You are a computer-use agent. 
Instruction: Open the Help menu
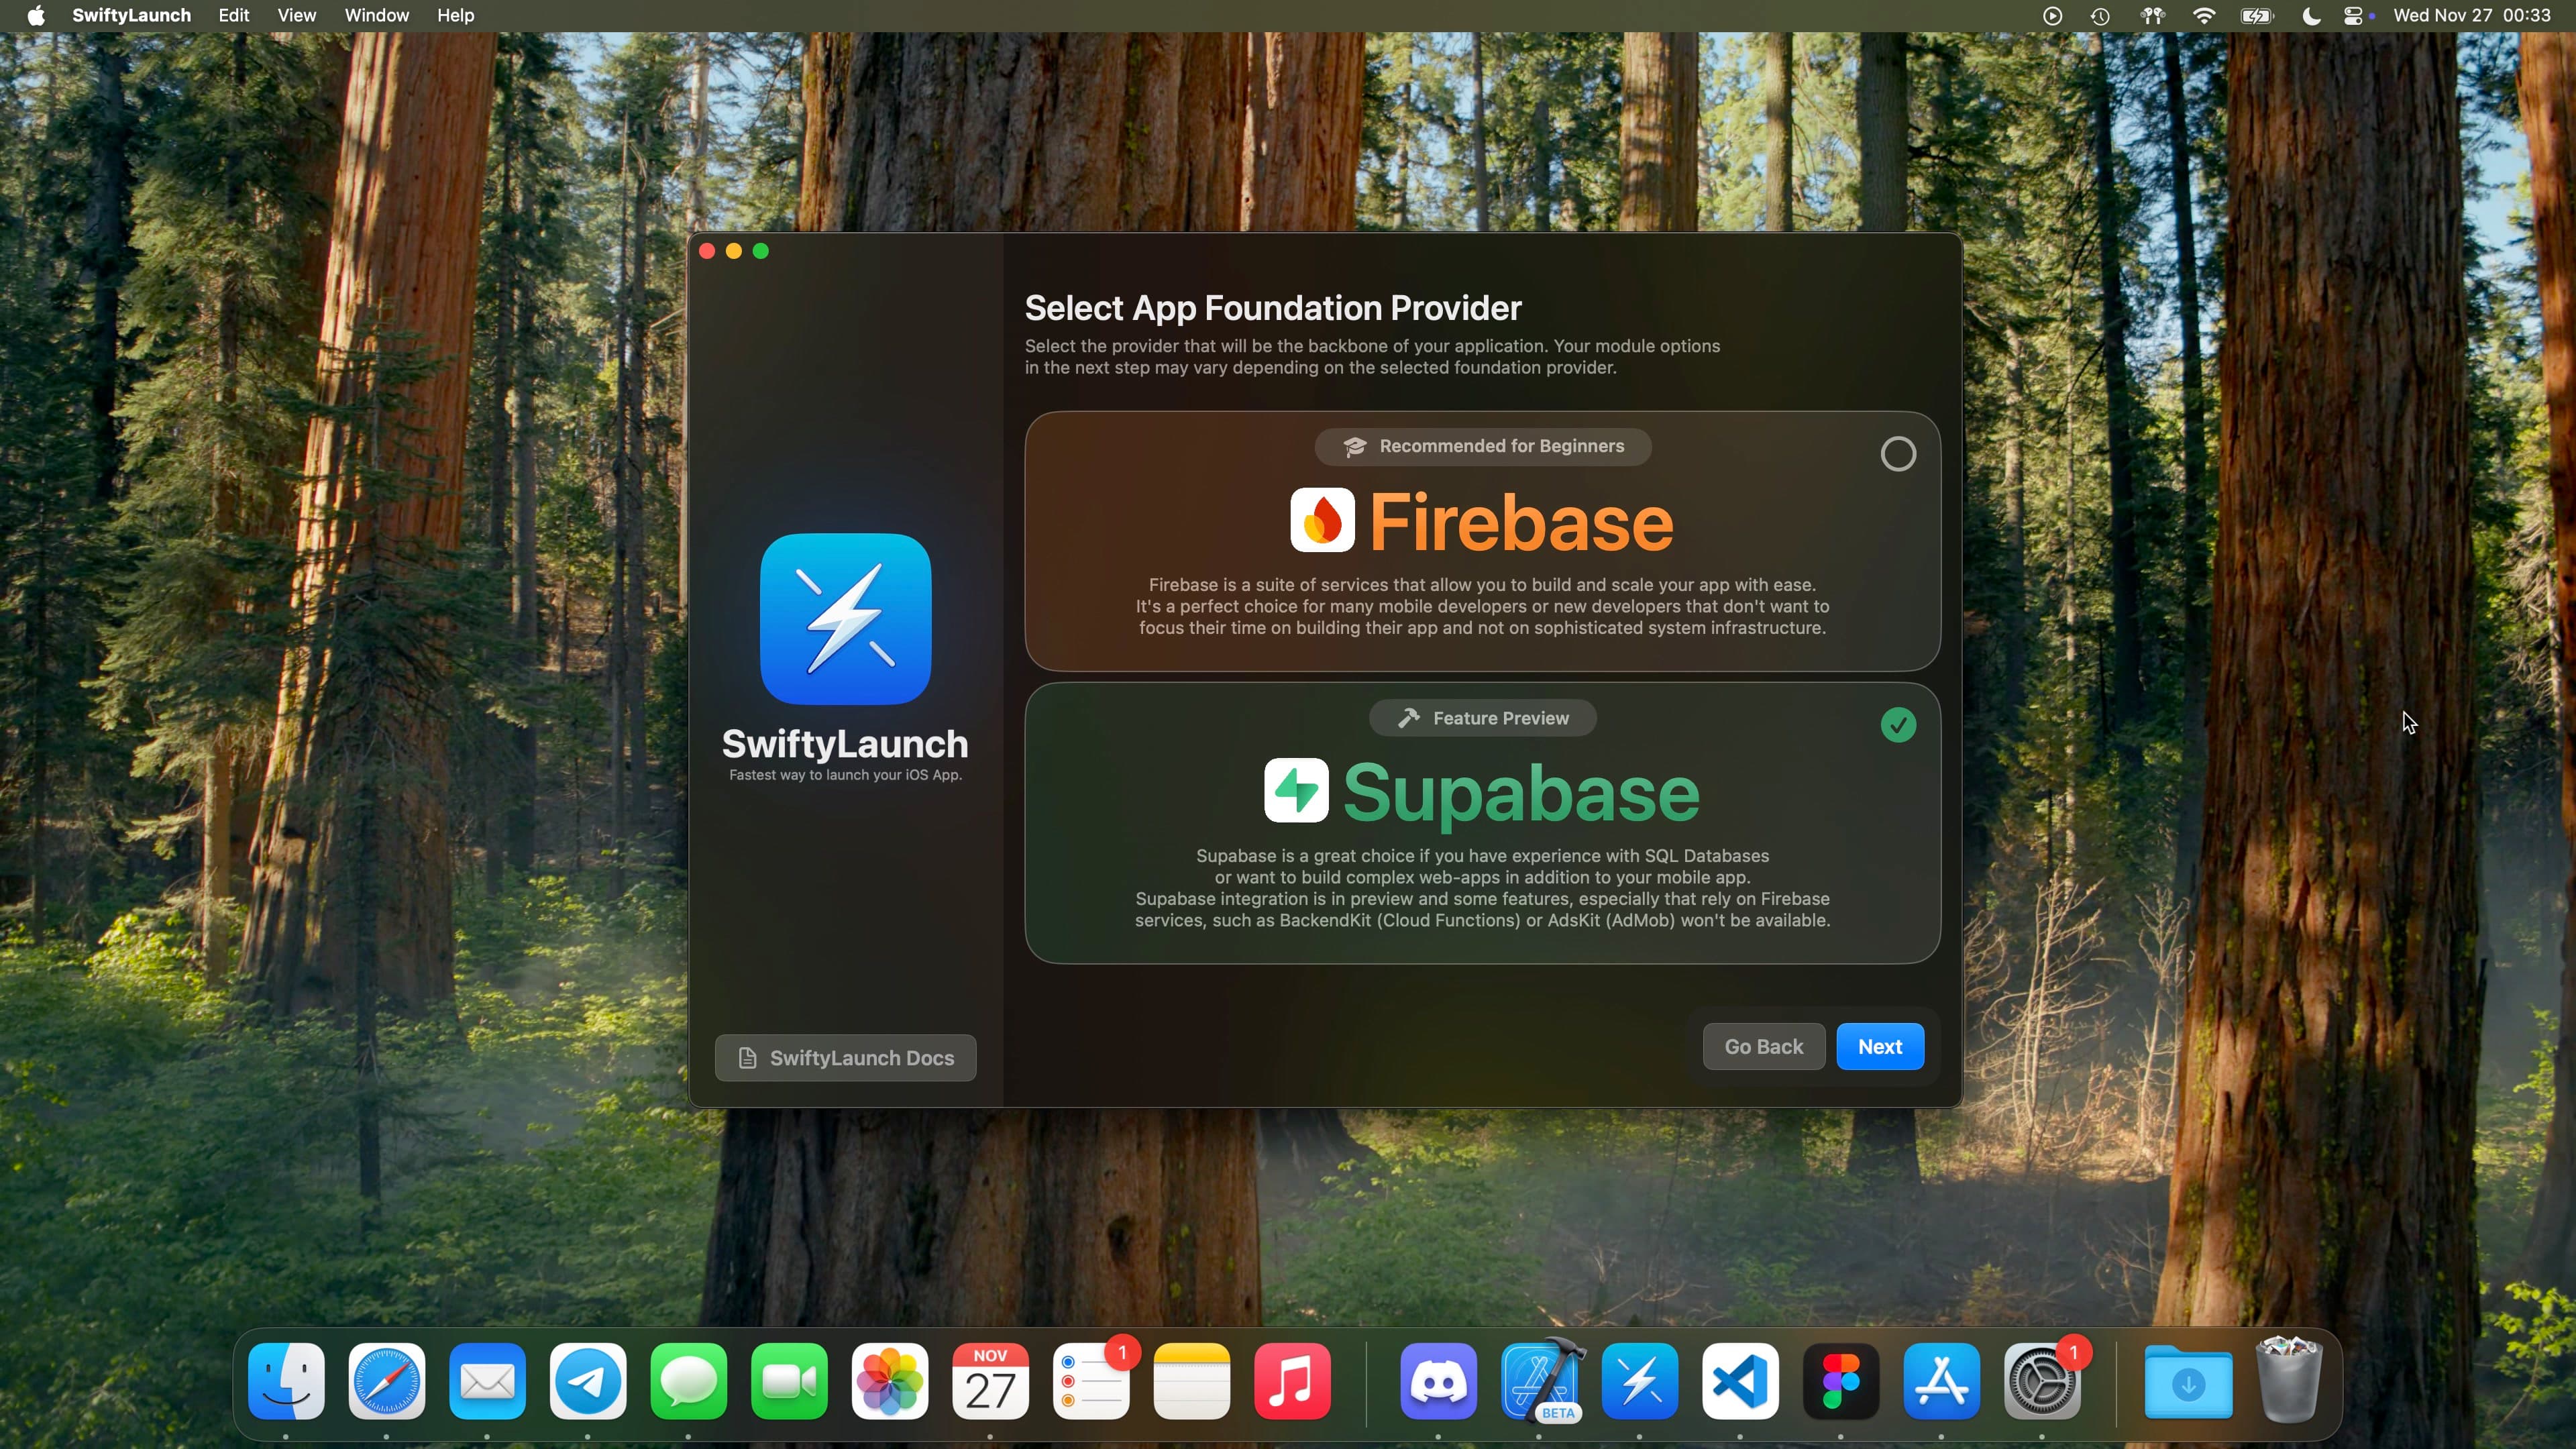[455, 15]
